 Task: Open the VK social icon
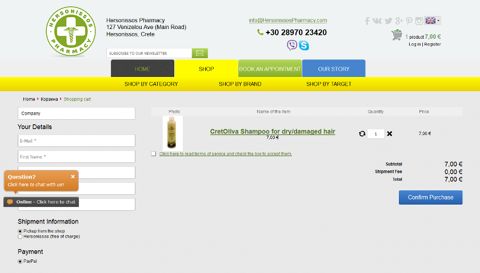[x=377, y=21]
